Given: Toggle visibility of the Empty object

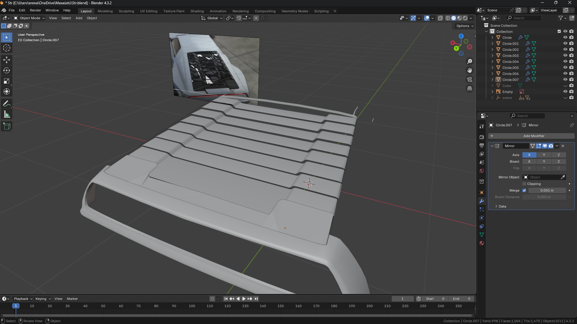Looking at the screenshot, I should (565, 91).
